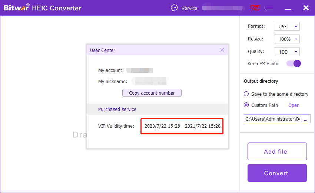Close the HEIC Converter application
Viewport: 315px width, 193px height.
306,8
